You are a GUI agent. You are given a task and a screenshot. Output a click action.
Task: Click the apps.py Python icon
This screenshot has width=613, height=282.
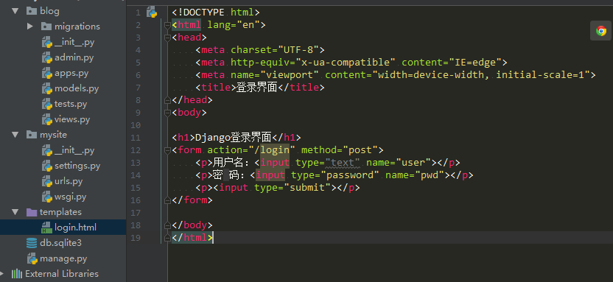tap(47, 73)
